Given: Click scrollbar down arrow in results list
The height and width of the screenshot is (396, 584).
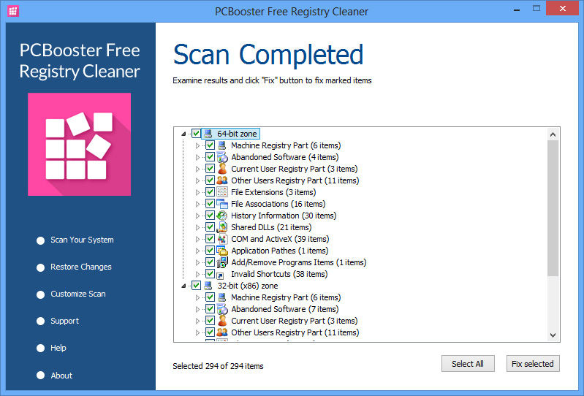Looking at the screenshot, I should click(x=553, y=335).
